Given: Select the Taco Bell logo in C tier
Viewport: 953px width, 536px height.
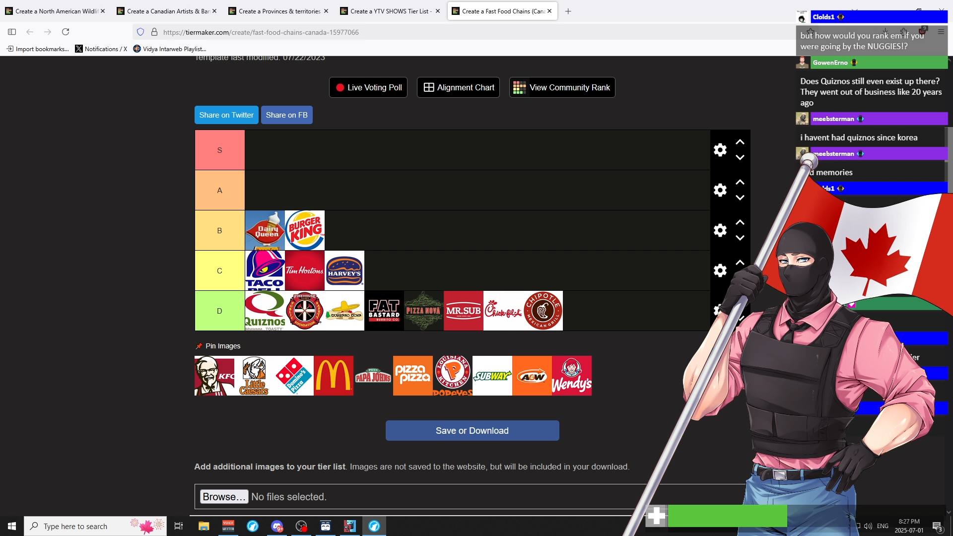Looking at the screenshot, I should [265, 270].
